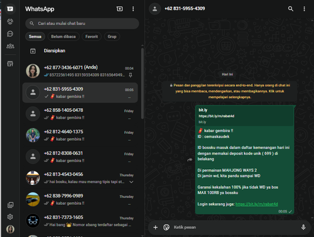This screenshot has height=237, width=314.
Task: Open the chat list three-dot menu
Action: 133,9
